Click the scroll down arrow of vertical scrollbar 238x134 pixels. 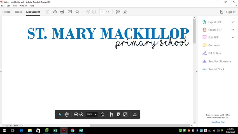(194, 123)
